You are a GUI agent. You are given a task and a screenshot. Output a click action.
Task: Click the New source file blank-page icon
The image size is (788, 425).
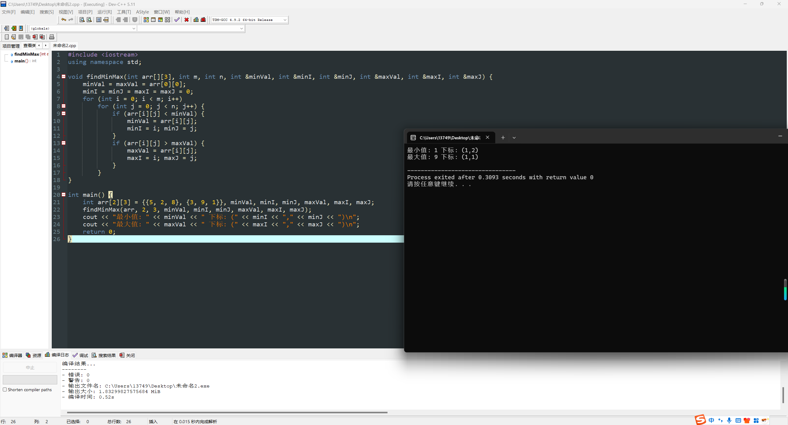pyautogui.click(x=6, y=37)
